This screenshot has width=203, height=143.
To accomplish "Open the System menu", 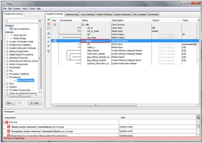I will pos(17,9).
